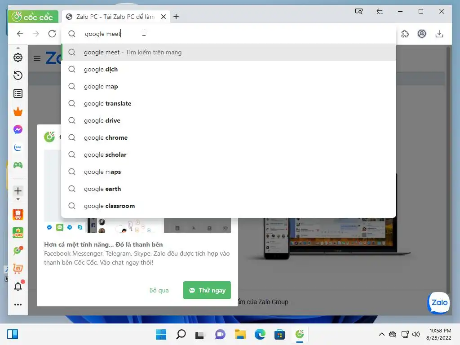This screenshot has height=345, width=460.
Task: Open Widgets panel on taskbar
Action: [x=13, y=334]
